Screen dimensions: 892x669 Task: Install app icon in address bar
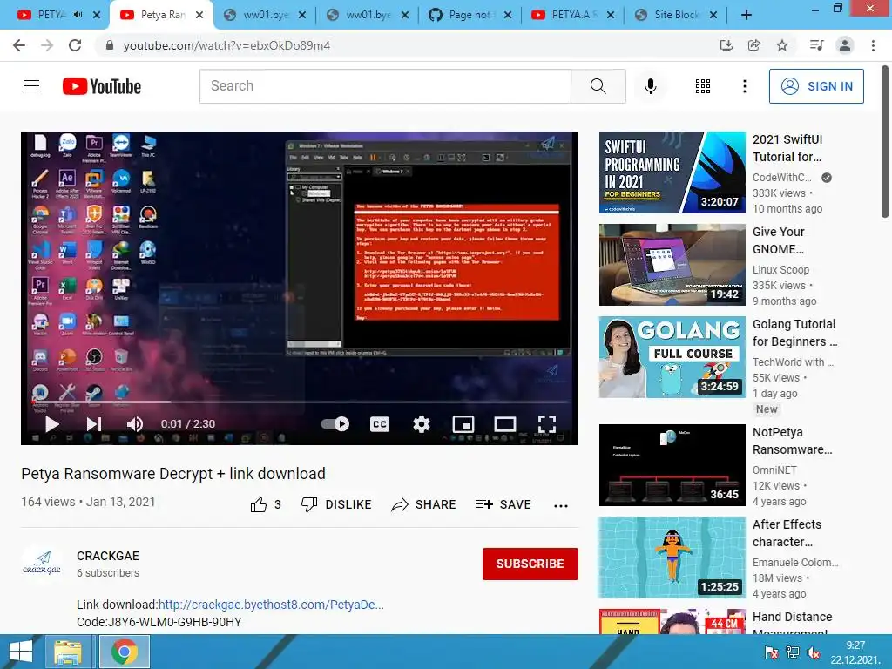pyautogui.click(x=726, y=45)
